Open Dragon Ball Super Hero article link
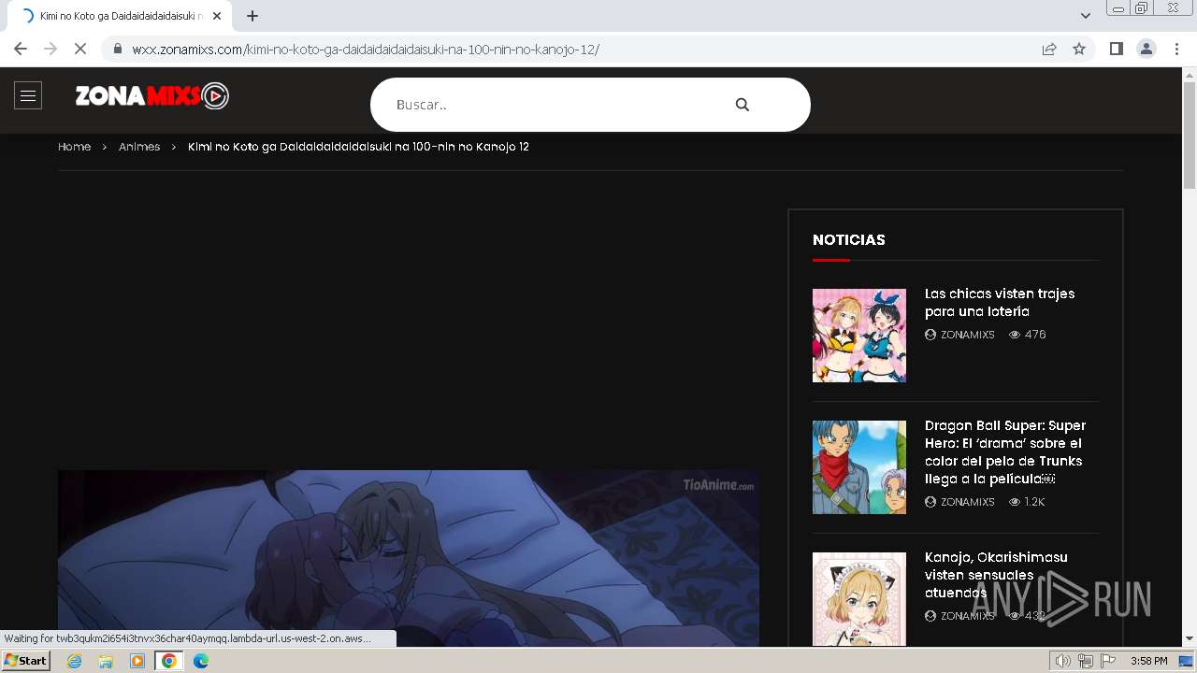The width and height of the screenshot is (1197, 673). (1005, 452)
